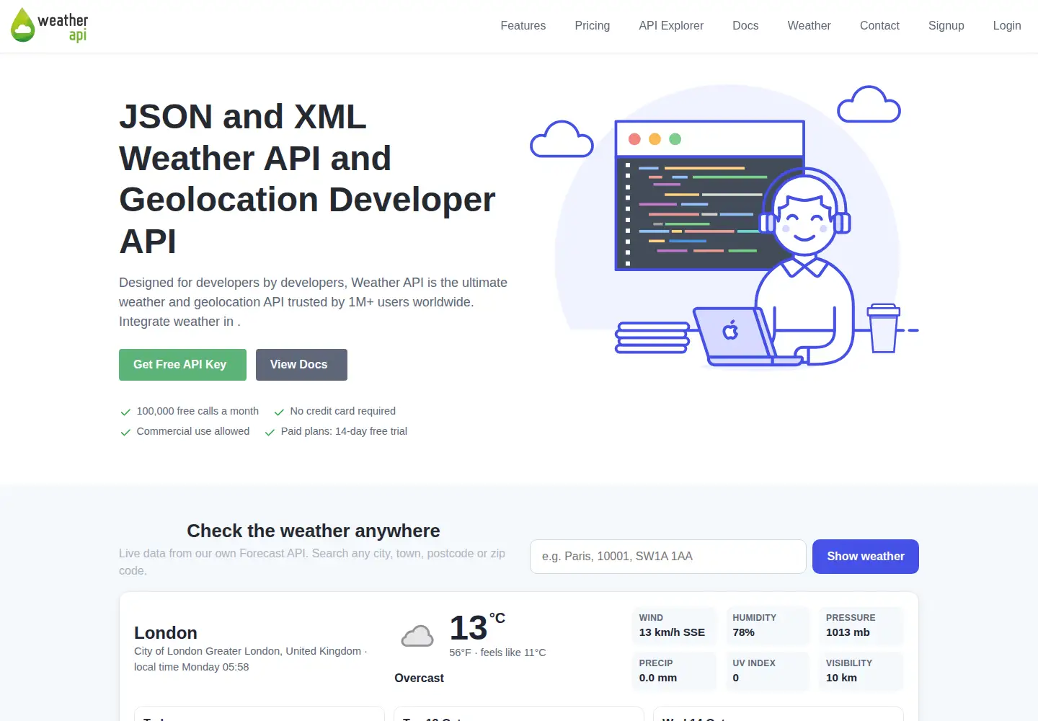
Task: Click the Humidity 78% tile
Action: (x=768, y=626)
